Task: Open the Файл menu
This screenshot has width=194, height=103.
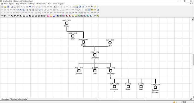Action: [6, 4]
